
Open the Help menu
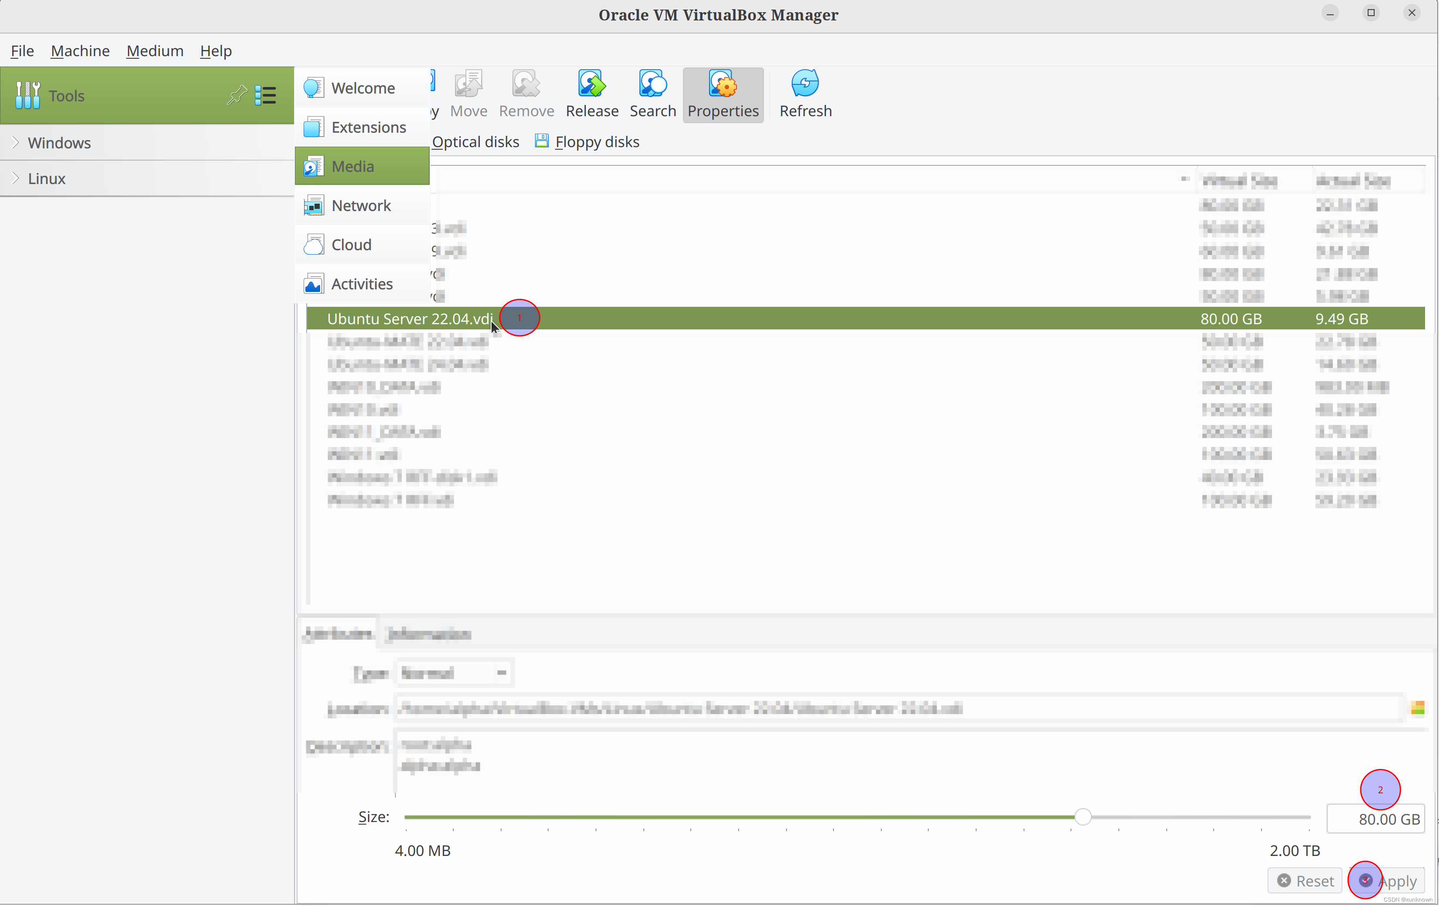[x=216, y=51]
